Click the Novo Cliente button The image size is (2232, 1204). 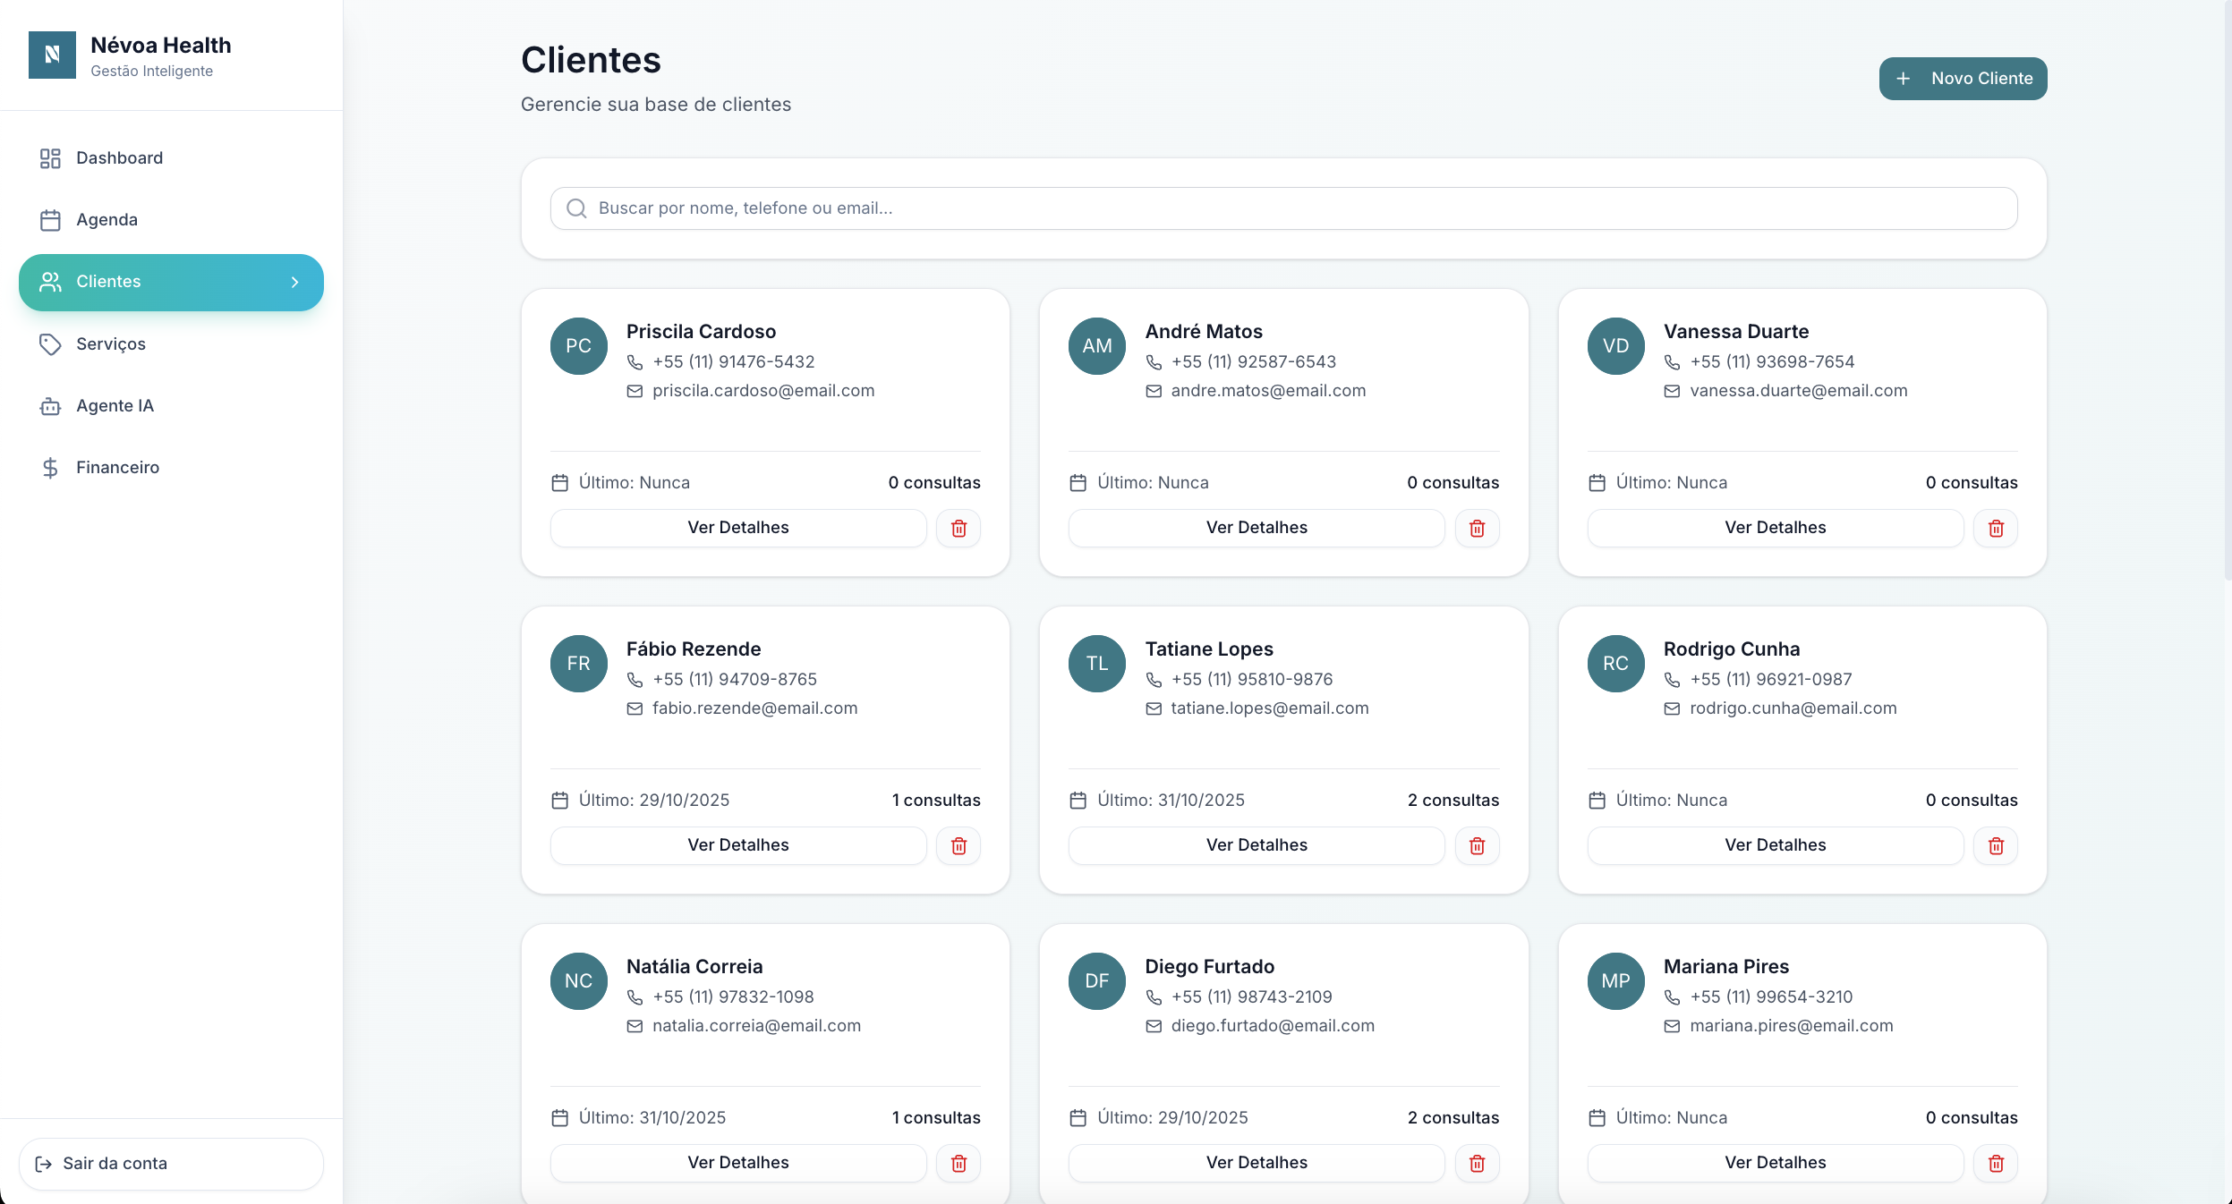pyautogui.click(x=1961, y=79)
